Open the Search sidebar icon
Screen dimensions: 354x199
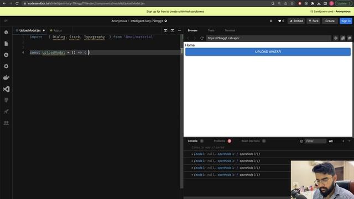click(6, 55)
